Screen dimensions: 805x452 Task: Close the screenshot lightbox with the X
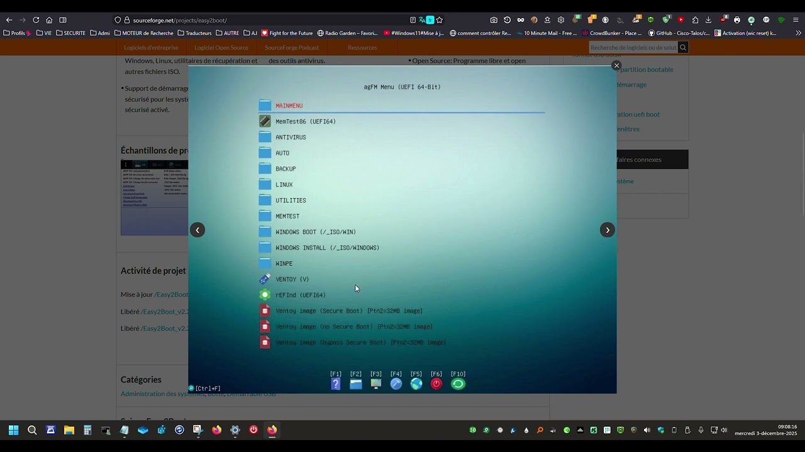tap(616, 65)
